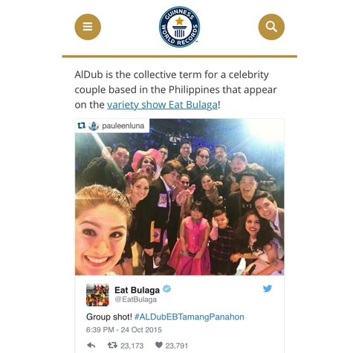
Task: Click the @EatBulaga handle
Action: (x=135, y=299)
